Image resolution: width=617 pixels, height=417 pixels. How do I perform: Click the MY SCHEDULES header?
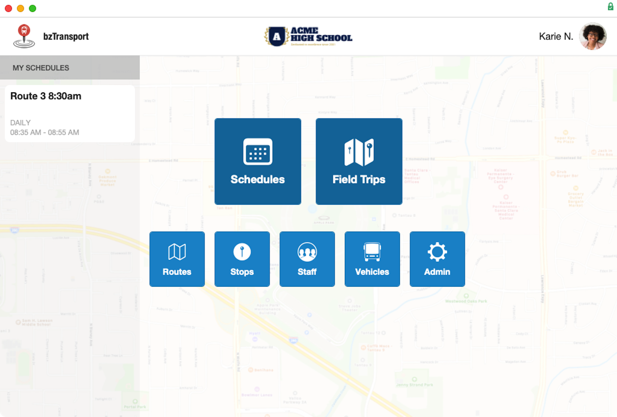click(70, 68)
